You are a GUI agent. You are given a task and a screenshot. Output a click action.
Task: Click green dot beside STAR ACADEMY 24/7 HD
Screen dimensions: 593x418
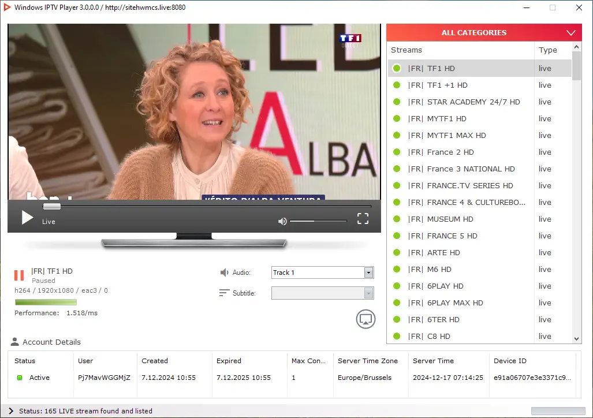tap(397, 102)
